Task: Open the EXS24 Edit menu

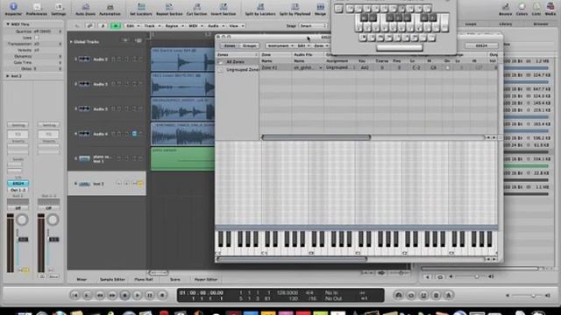Action: pos(303,45)
